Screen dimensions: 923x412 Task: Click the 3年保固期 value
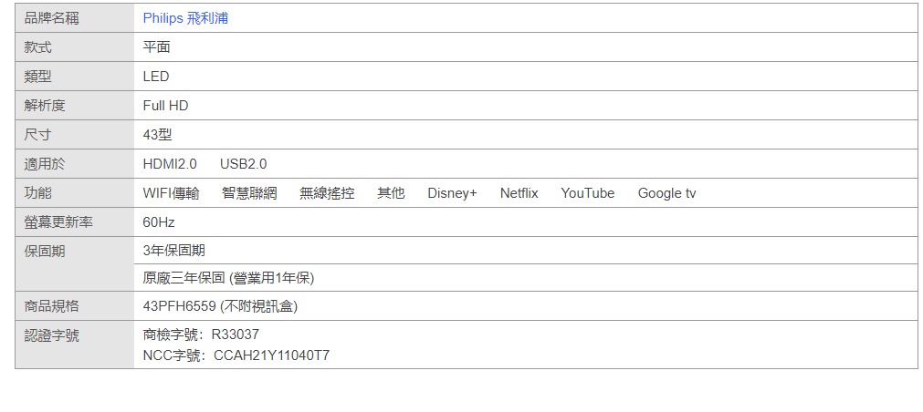(x=173, y=251)
